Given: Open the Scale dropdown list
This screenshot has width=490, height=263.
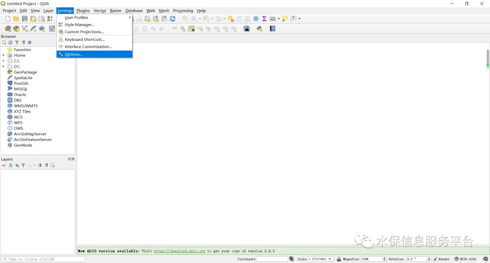Looking at the screenshot, I should click(x=330, y=259).
